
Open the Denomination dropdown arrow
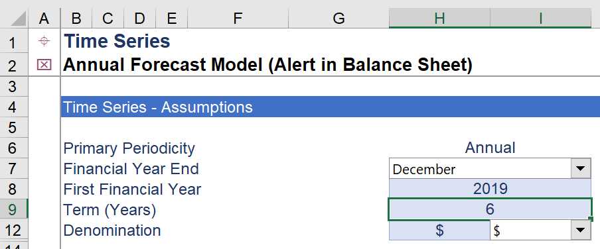581,230
